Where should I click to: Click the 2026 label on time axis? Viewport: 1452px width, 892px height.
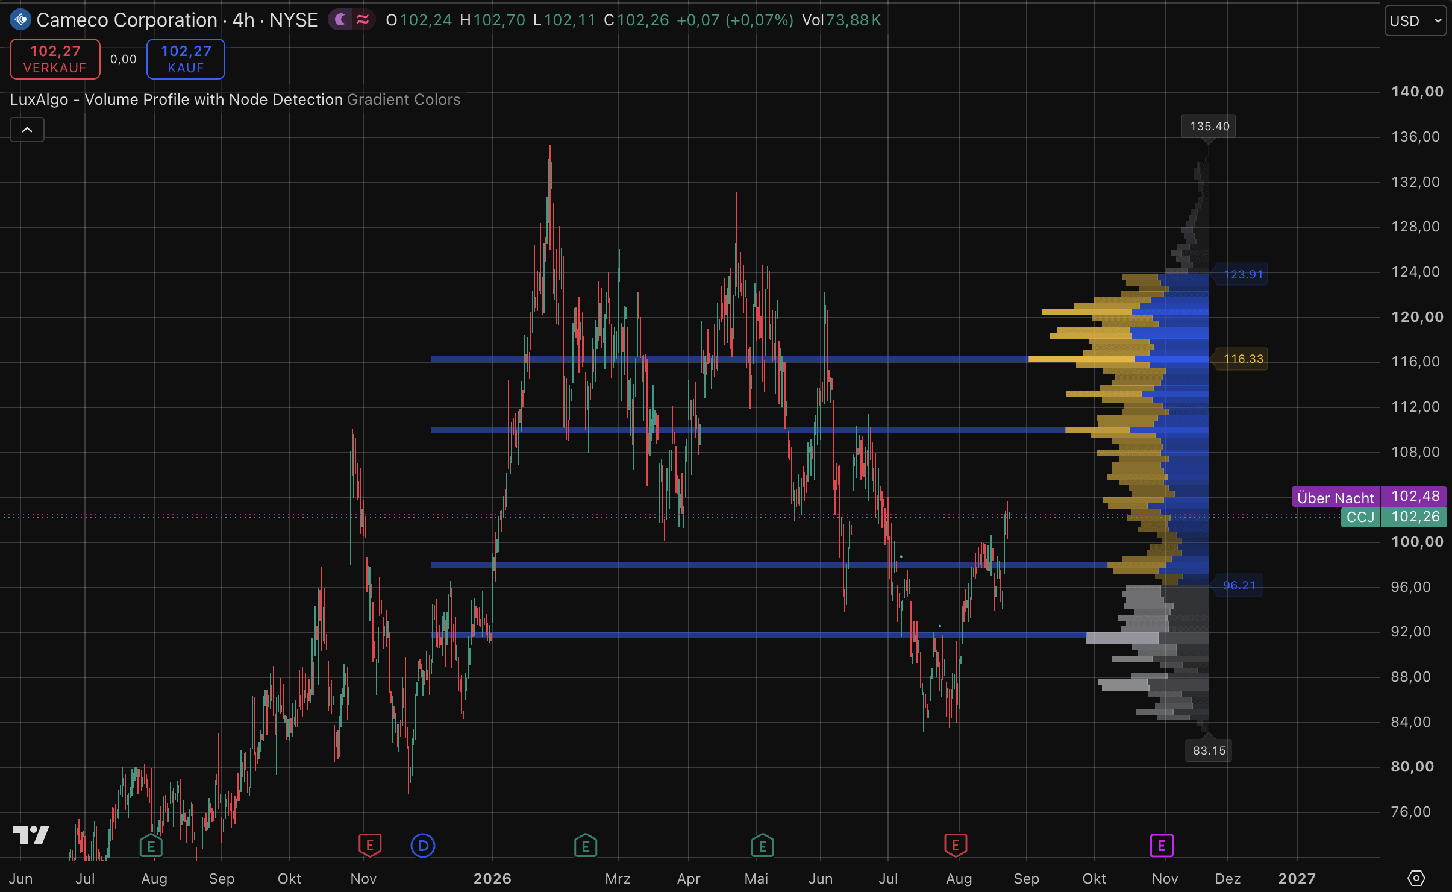(x=492, y=878)
